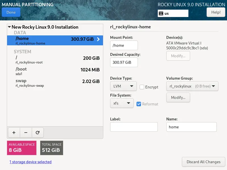
Task: Click the Done button
Action: pos(11,12)
